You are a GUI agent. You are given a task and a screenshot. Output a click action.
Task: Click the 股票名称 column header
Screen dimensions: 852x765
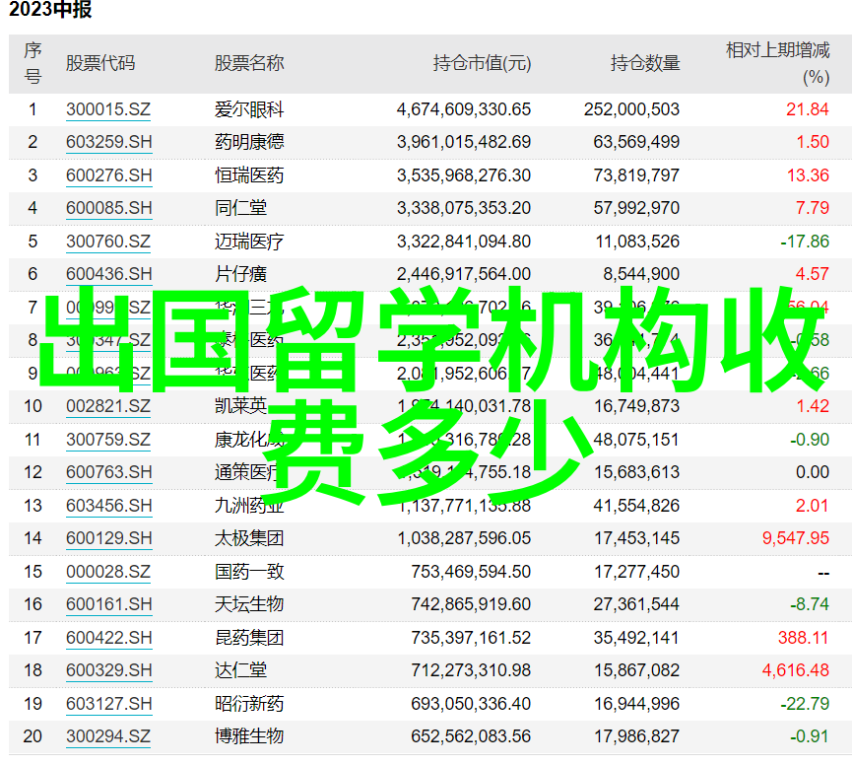point(249,64)
